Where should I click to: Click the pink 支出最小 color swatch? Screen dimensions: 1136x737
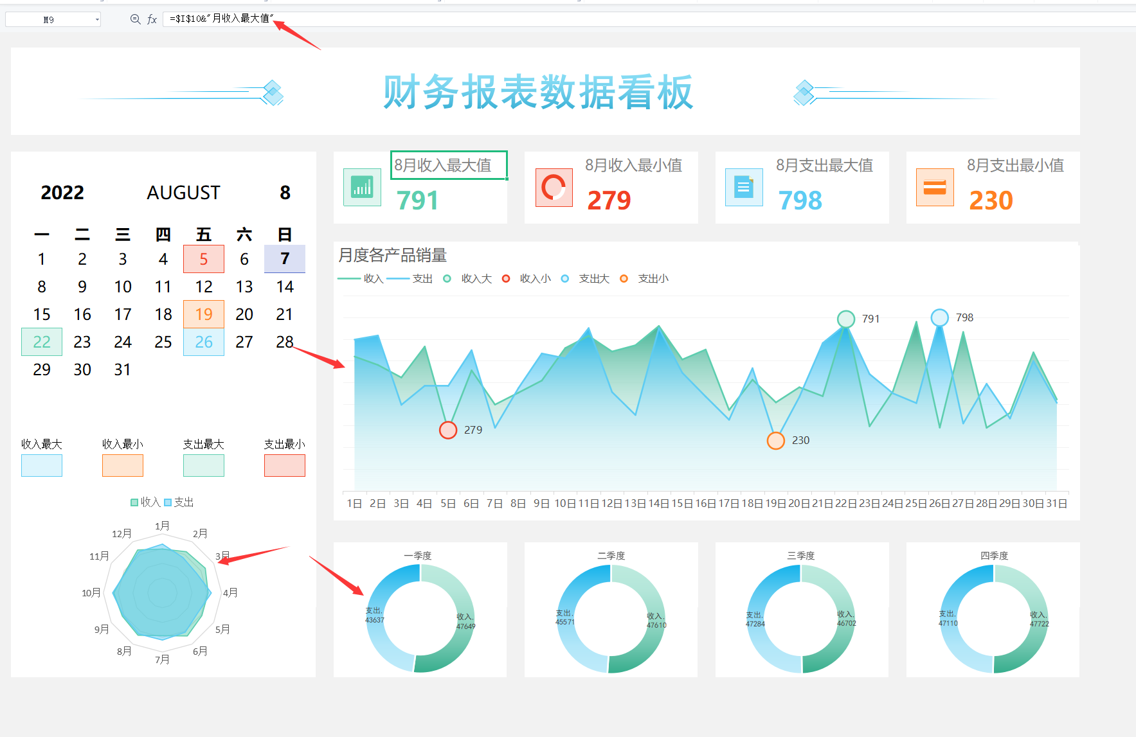pos(285,465)
